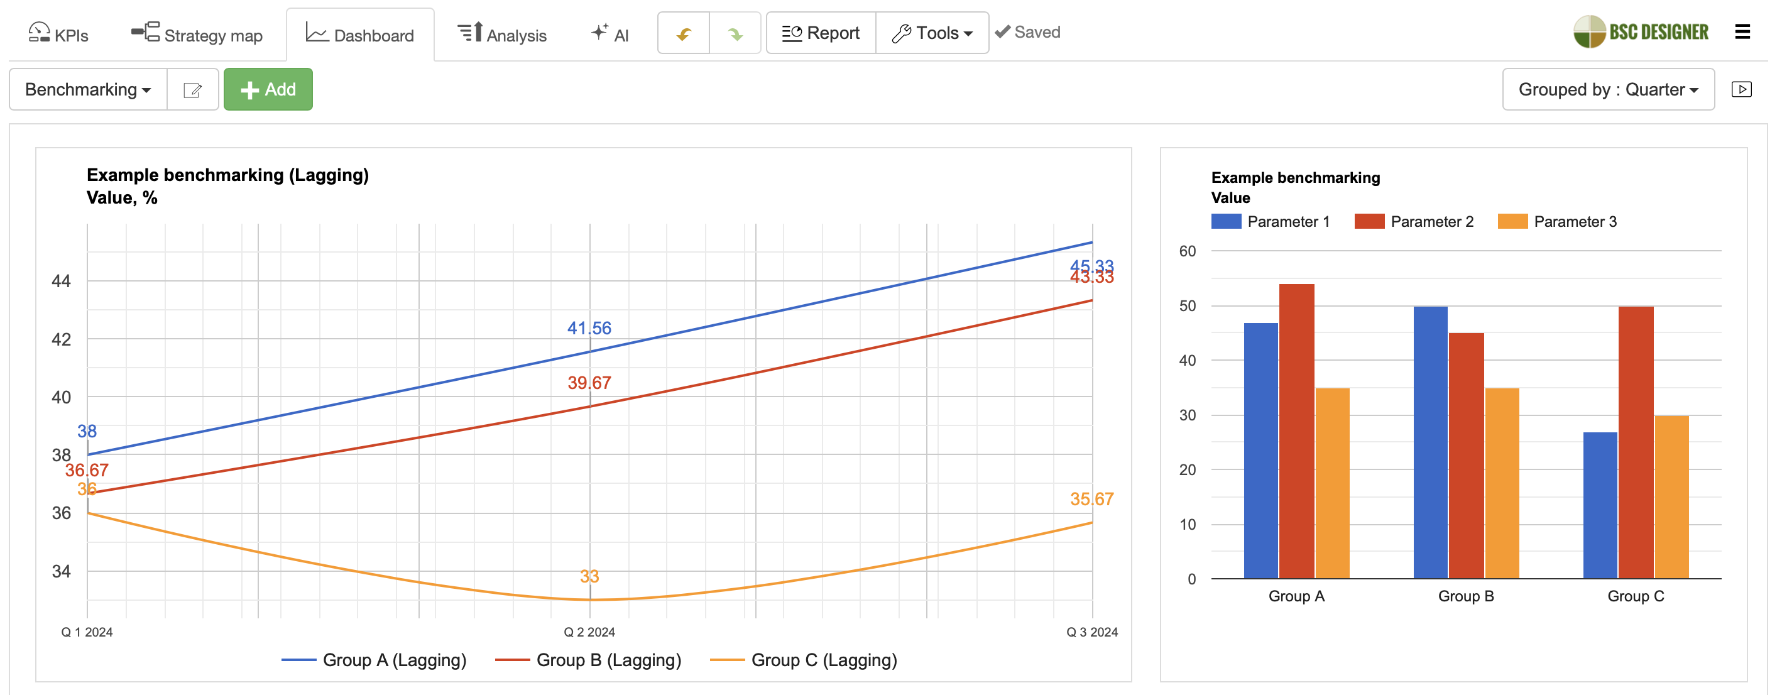Toggle Group A (Lagging) line visibility

(x=374, y=660)
